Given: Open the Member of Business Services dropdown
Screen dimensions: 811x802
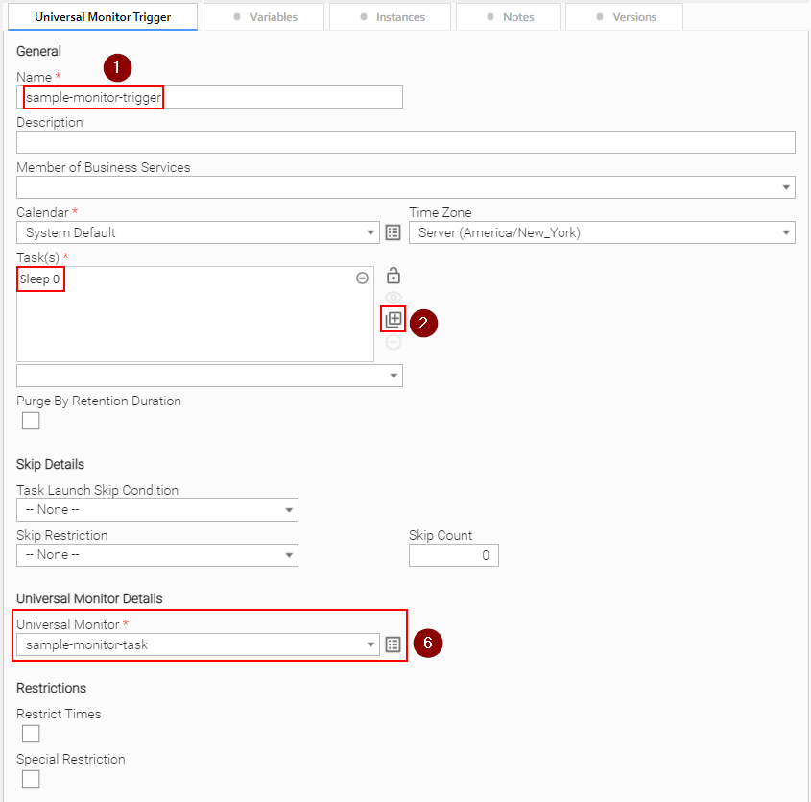Looking at the screenshot, I should pyautogui.click(x=786, y=187).
